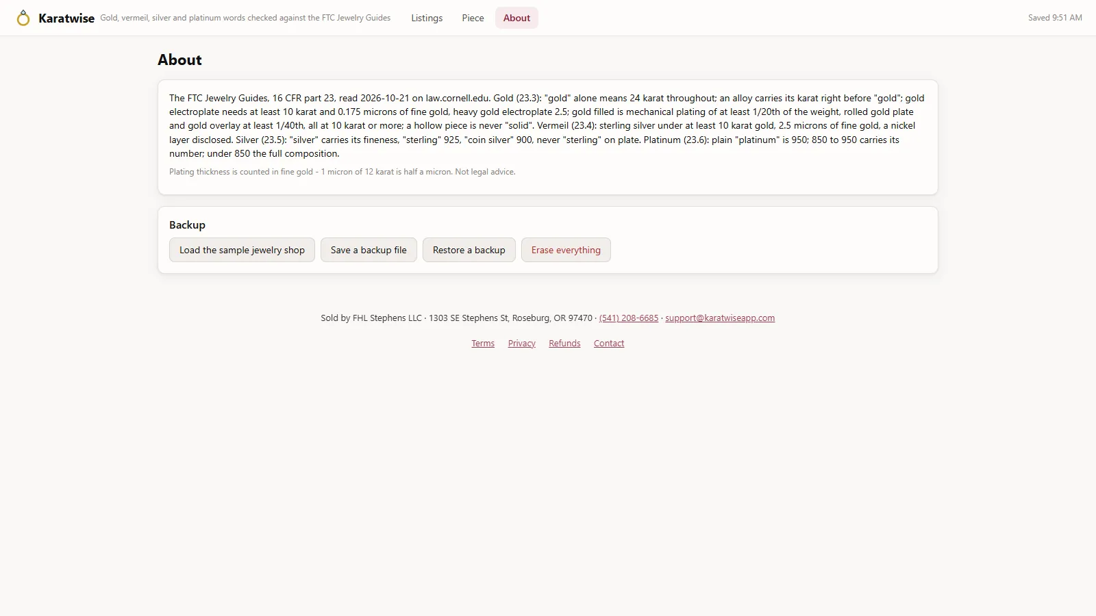
Task: Select the About tab
Action: click(x=516, y=18)
